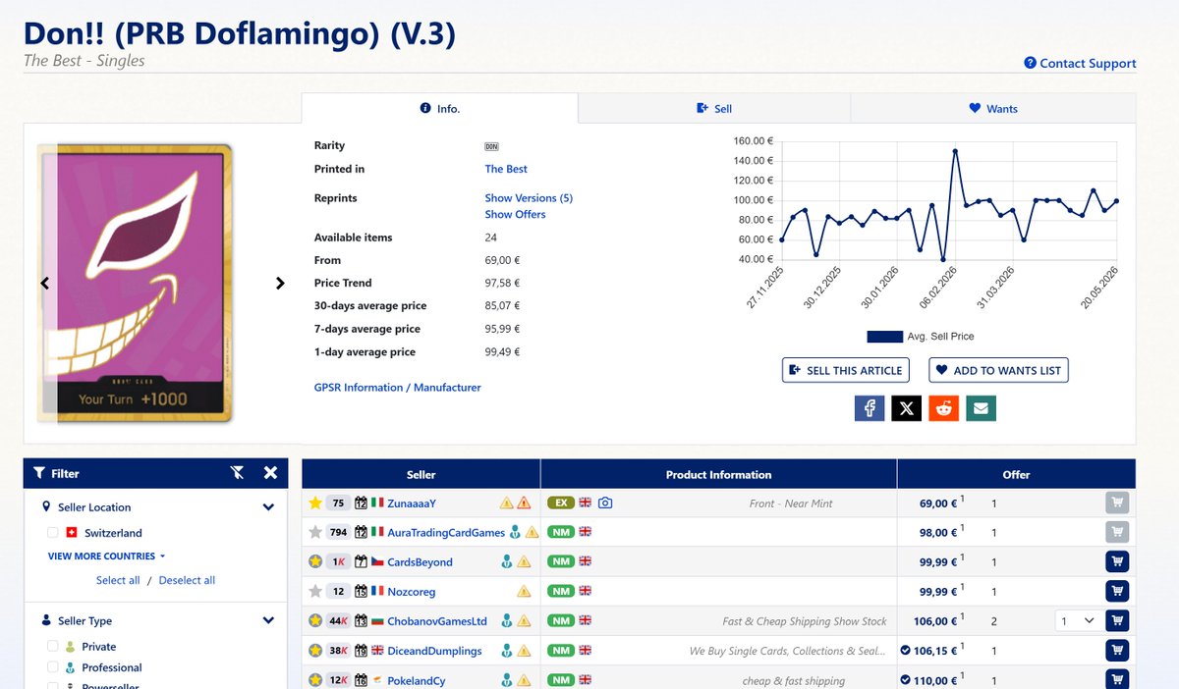Click SELL THIS ARTICLE button
The height and width of the screenshot is (689, 1179).
click(846, 370)
